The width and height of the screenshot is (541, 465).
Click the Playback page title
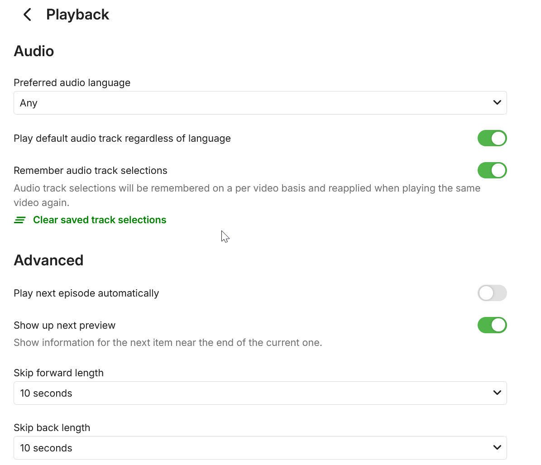77,14
